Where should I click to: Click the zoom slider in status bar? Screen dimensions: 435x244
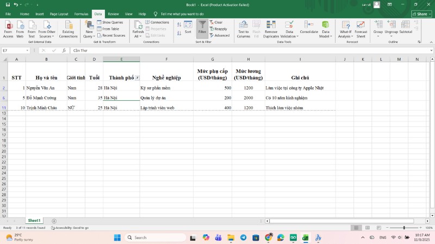point(403,228)
